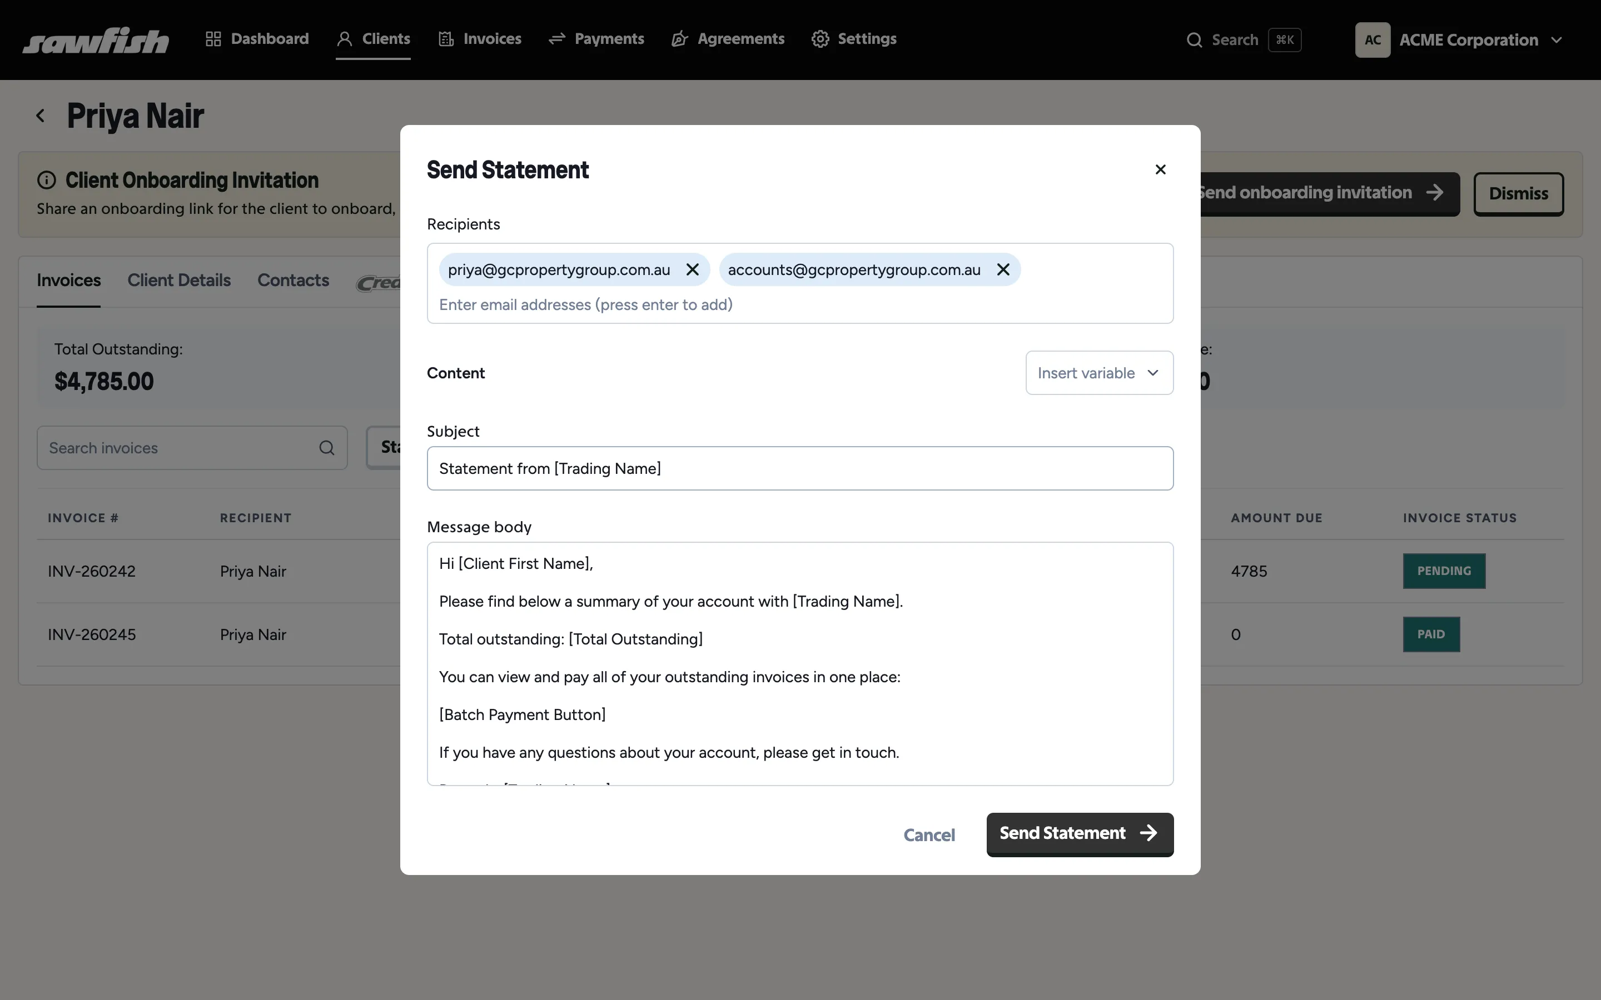Click the 4785 amount due cell
1601x1000 pixels.
(x=1249, y=572)
